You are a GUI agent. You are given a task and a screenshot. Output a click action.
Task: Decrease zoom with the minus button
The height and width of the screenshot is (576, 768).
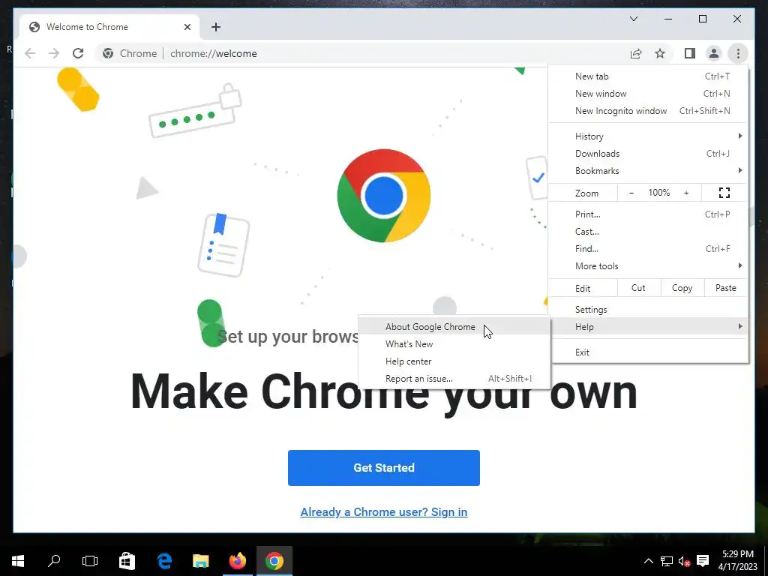click(631, 193)
